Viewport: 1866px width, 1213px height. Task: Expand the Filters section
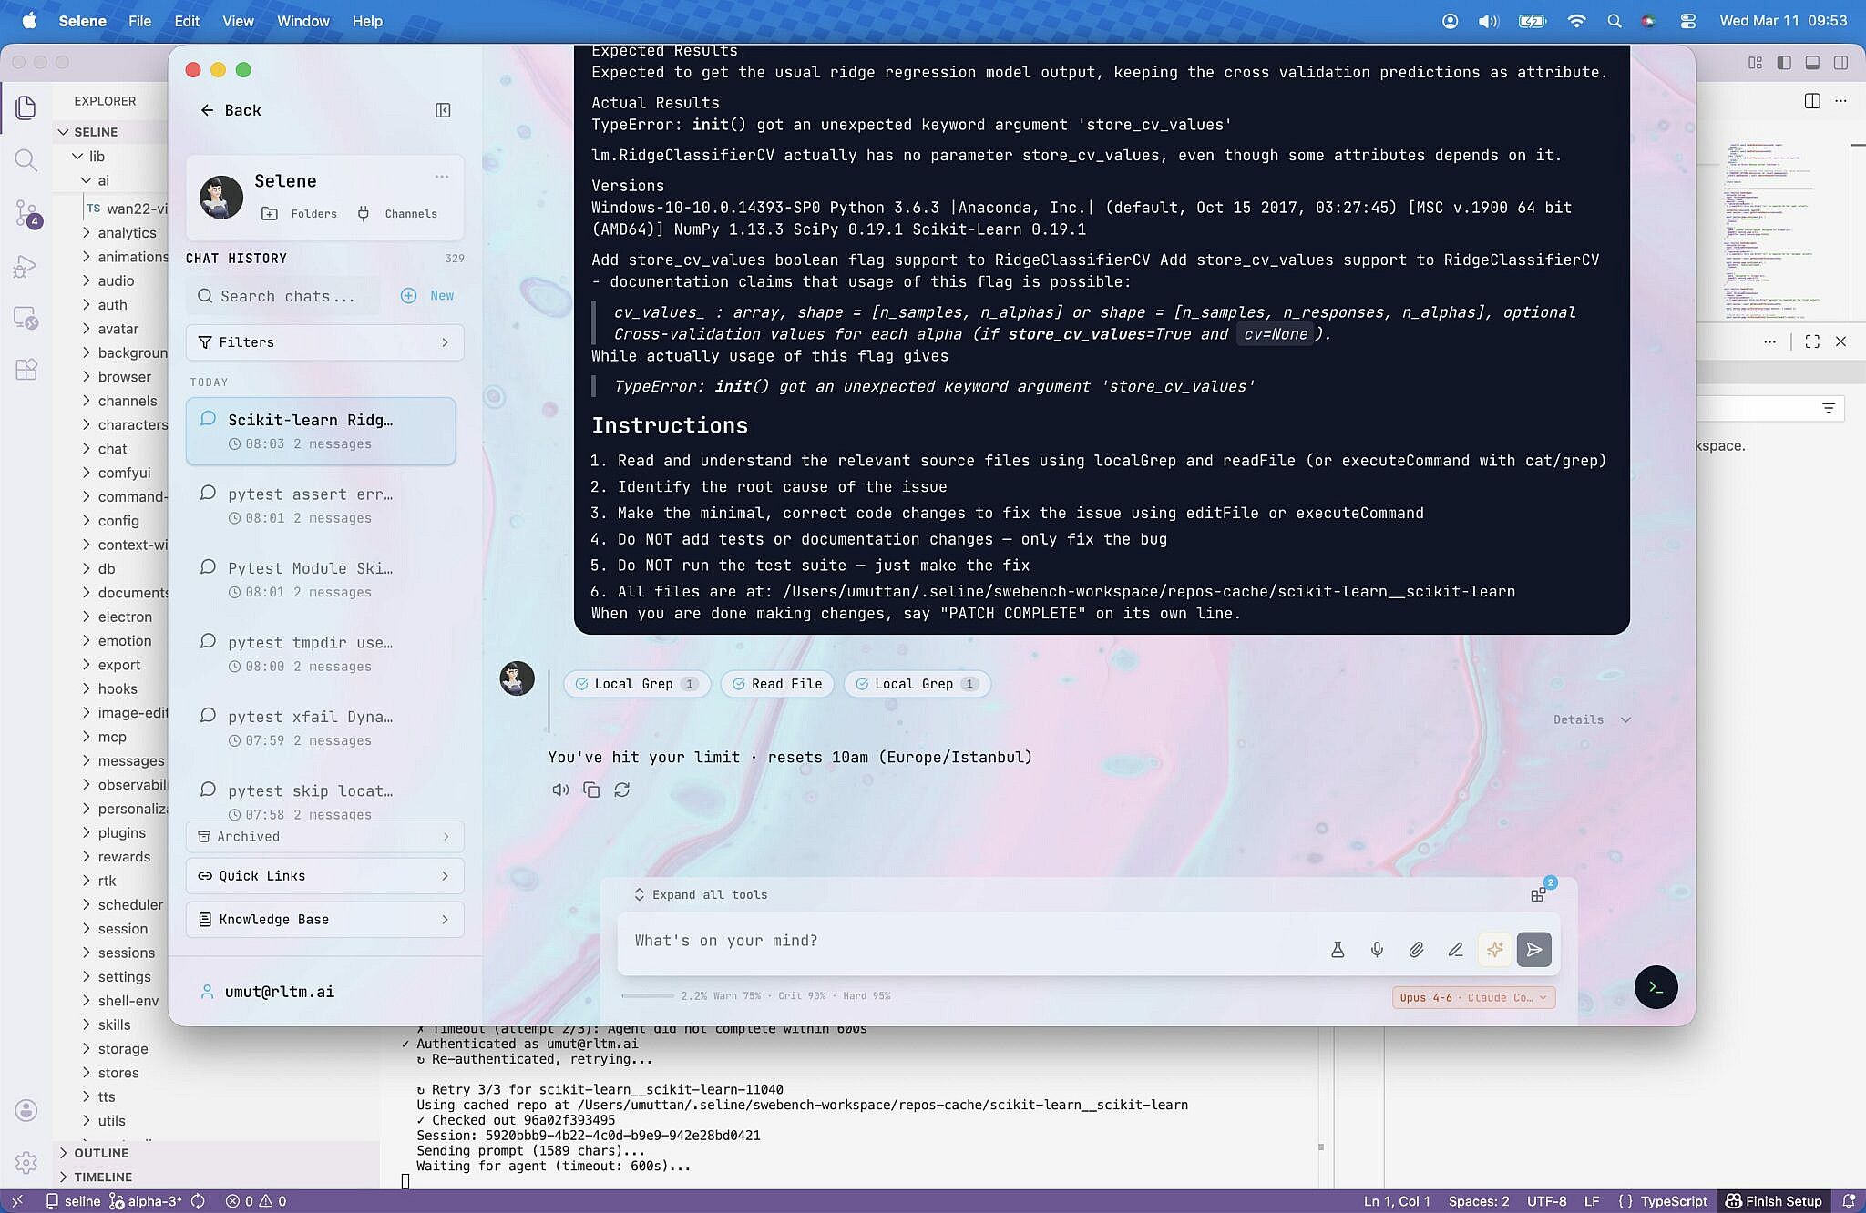tap(324, 342)
